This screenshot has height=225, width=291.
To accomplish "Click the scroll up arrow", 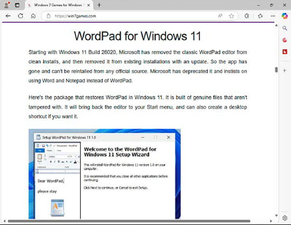I will pos(276,25).
